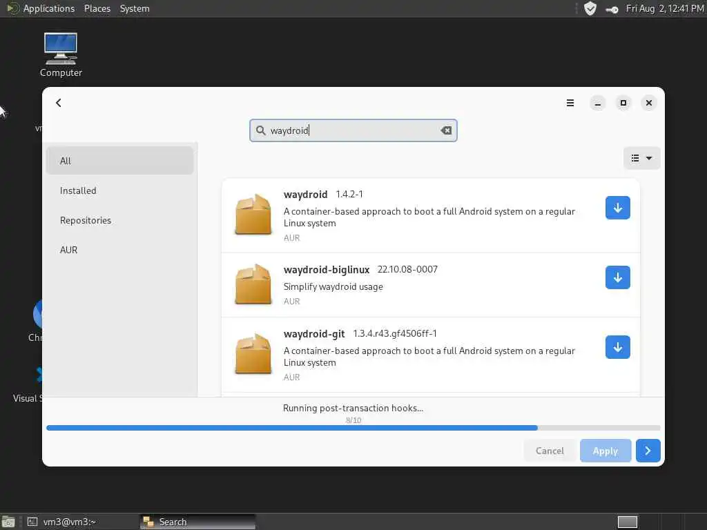The height and width of the screenshot is (530, 707).
Task: Open the Applications menu in top panel
Action: click(49, 8)
